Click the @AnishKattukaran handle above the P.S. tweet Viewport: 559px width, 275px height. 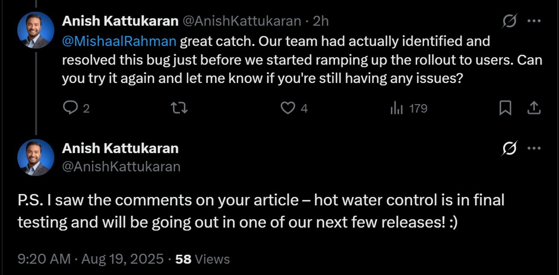tap(121, 166)
